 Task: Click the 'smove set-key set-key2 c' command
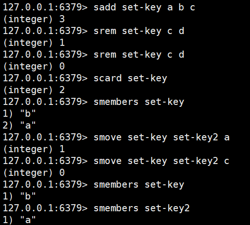161,161
